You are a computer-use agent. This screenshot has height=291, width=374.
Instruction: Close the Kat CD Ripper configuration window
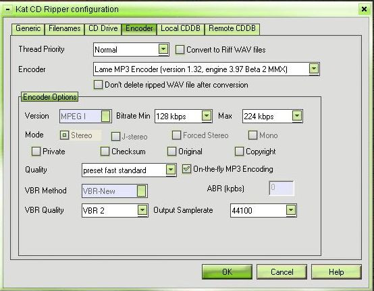click(x=364, y=9)
